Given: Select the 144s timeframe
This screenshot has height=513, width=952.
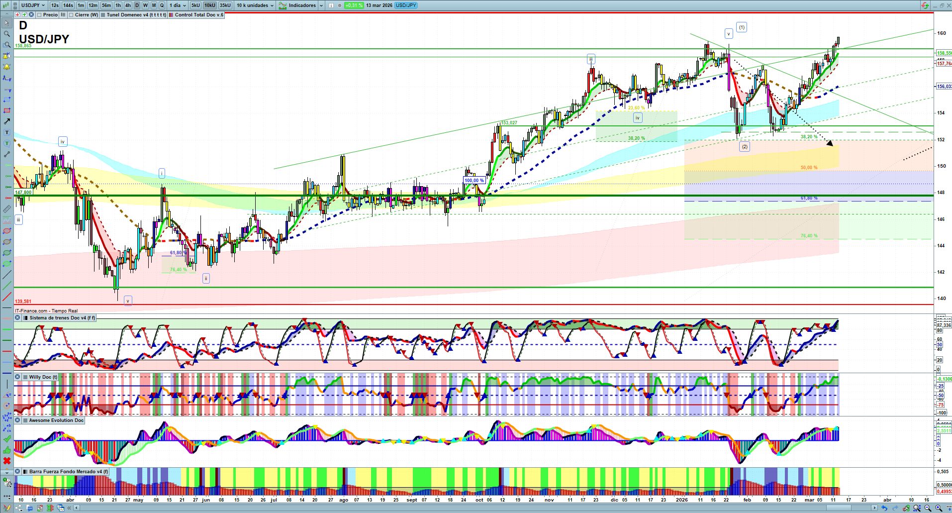Looking at the screenshot, I should point(68,5).
